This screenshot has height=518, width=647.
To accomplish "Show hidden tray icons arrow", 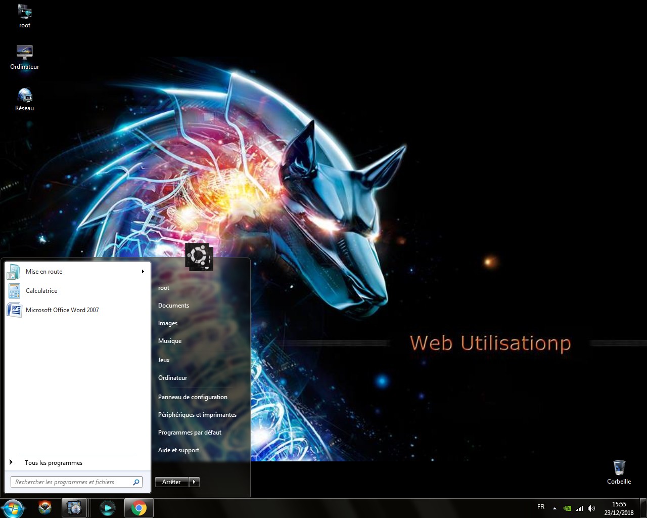I will 555,508.
